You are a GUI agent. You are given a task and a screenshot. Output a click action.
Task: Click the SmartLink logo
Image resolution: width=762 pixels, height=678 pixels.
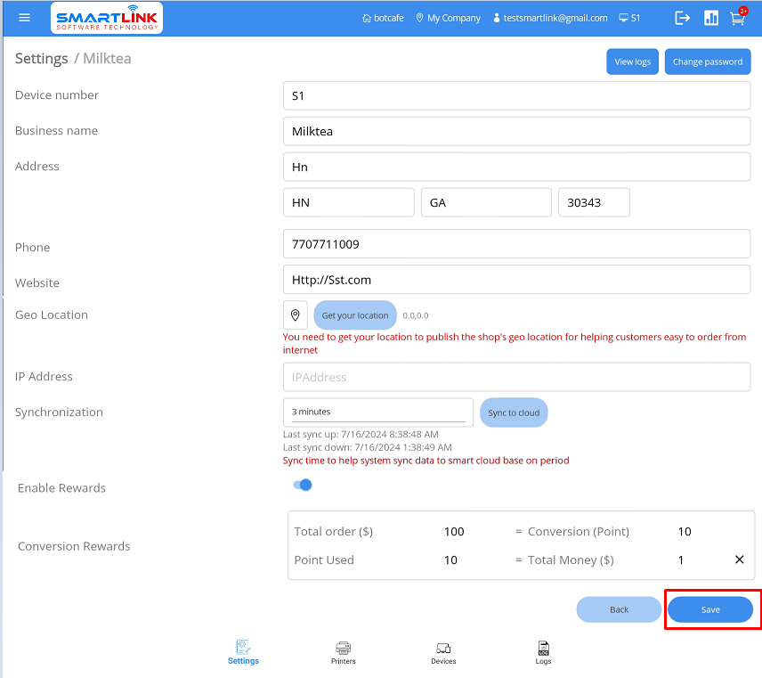107,18
